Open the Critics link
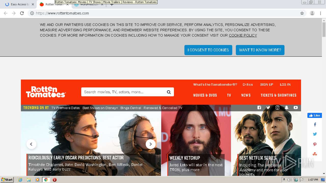Viewport: 326px width, 183px height. click(x=248, y=85)
